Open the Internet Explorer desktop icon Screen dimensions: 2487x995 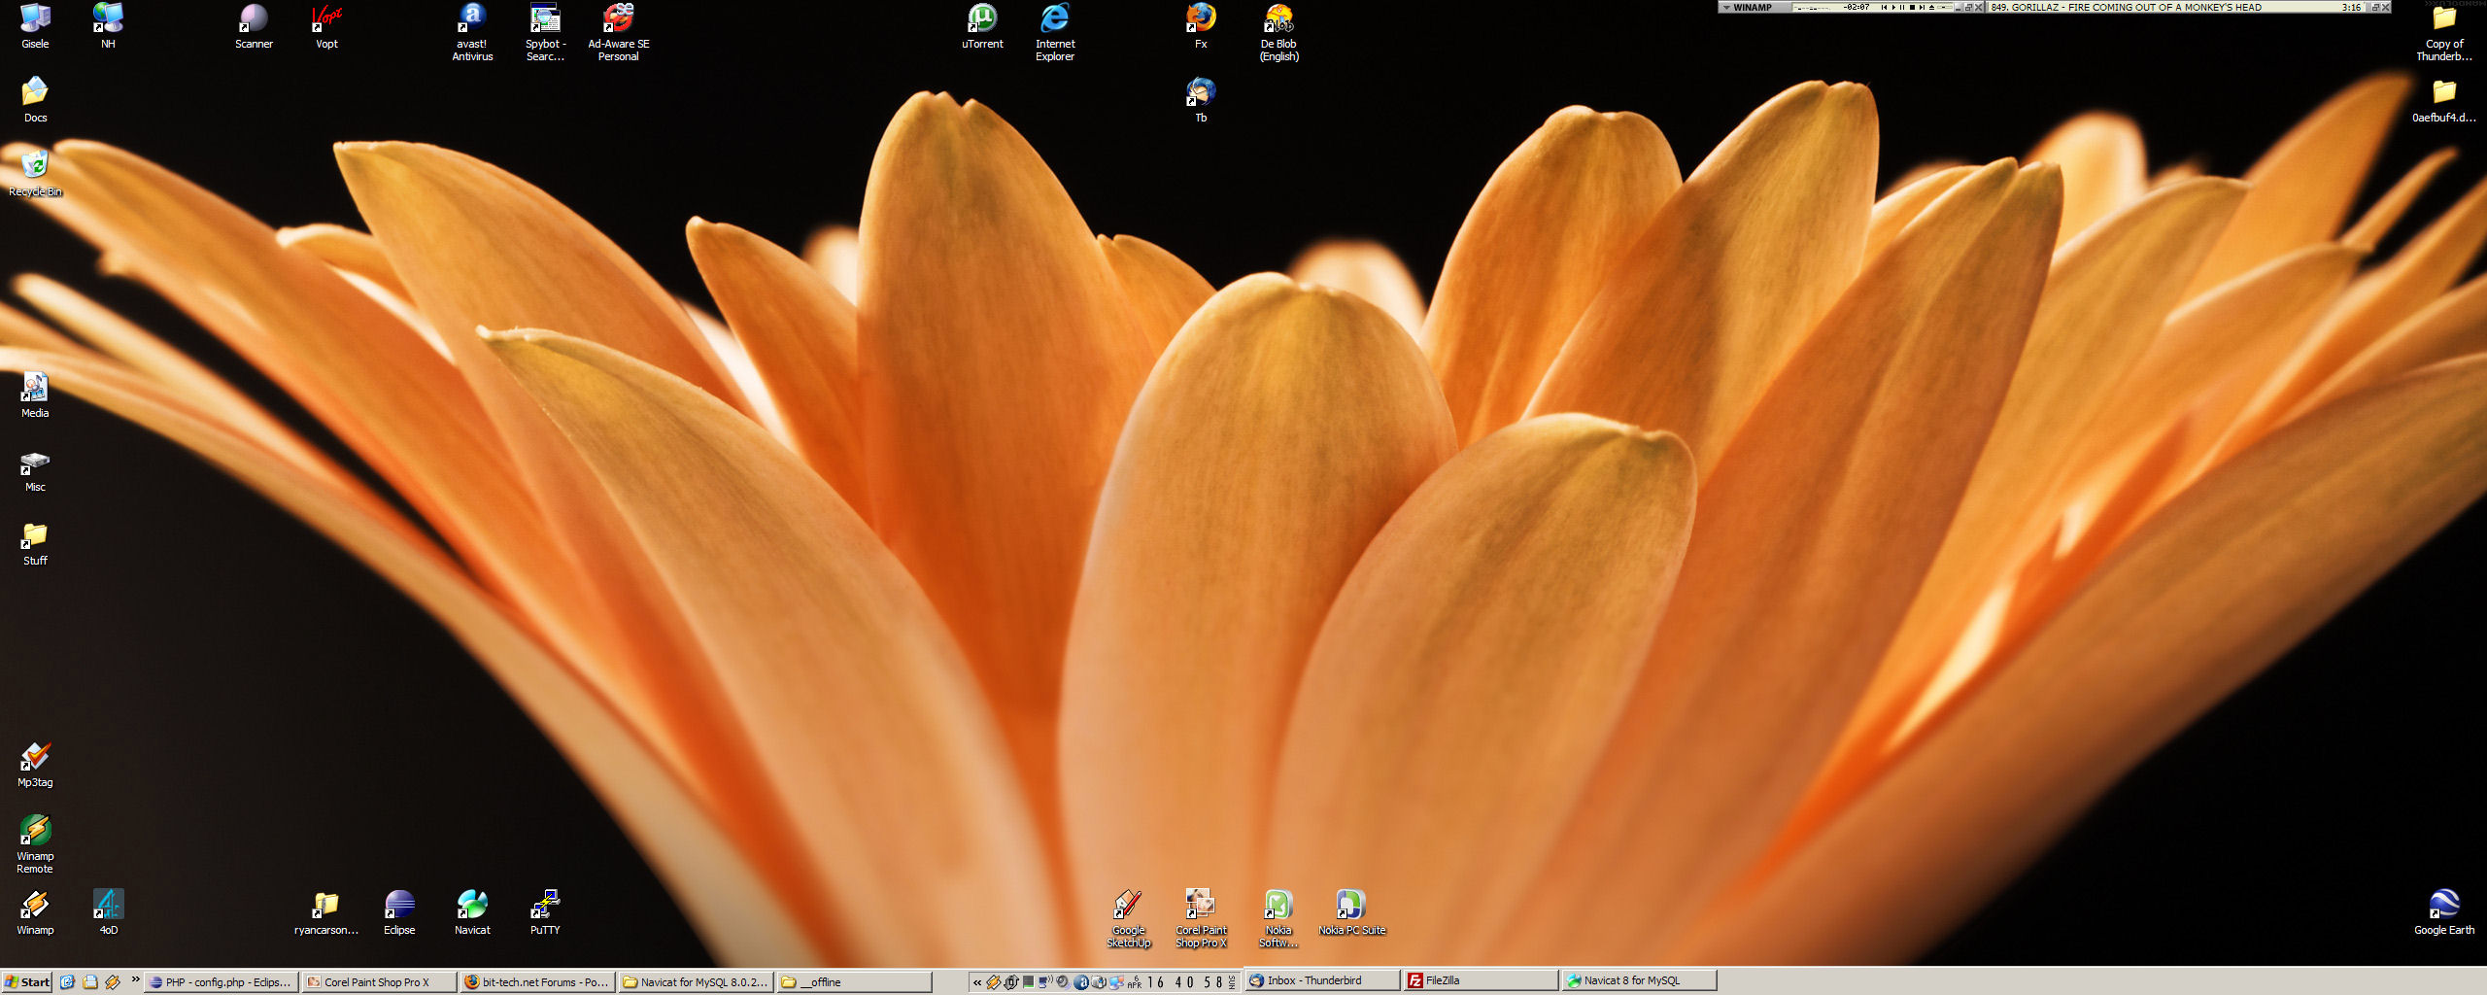[1055, 32]
